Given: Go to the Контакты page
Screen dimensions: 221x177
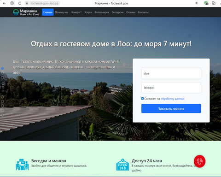Looking at the screenshot, I should pyautogui.click(x=143, y=12).
